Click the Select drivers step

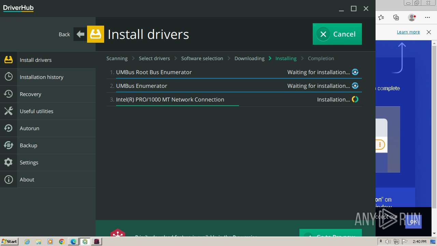[154, 58]
